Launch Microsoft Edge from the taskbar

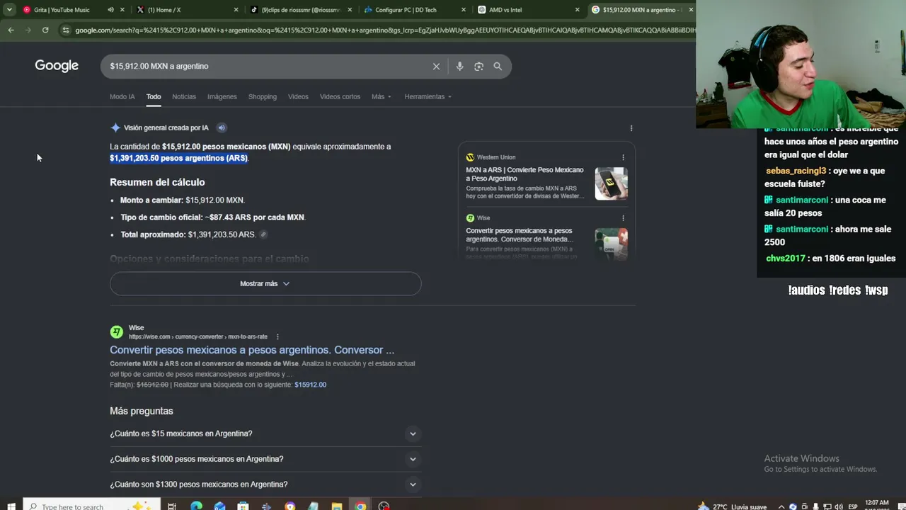click(196, 506)
